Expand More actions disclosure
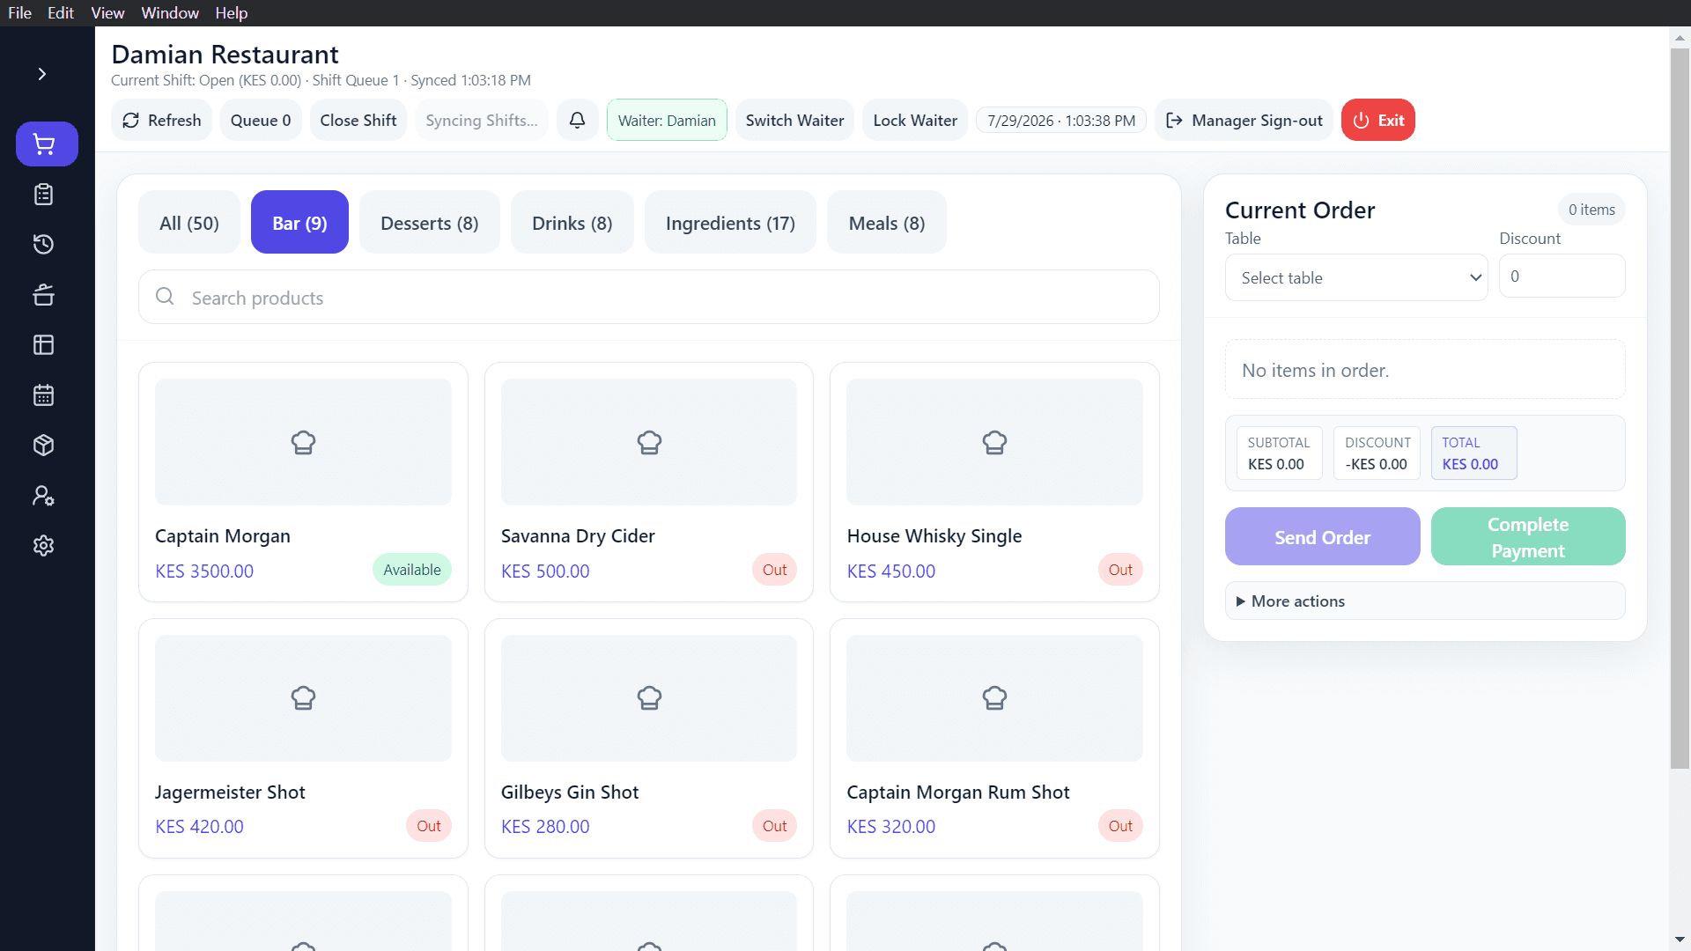This screenshot has height=951, width=1691. (1425, 601)
